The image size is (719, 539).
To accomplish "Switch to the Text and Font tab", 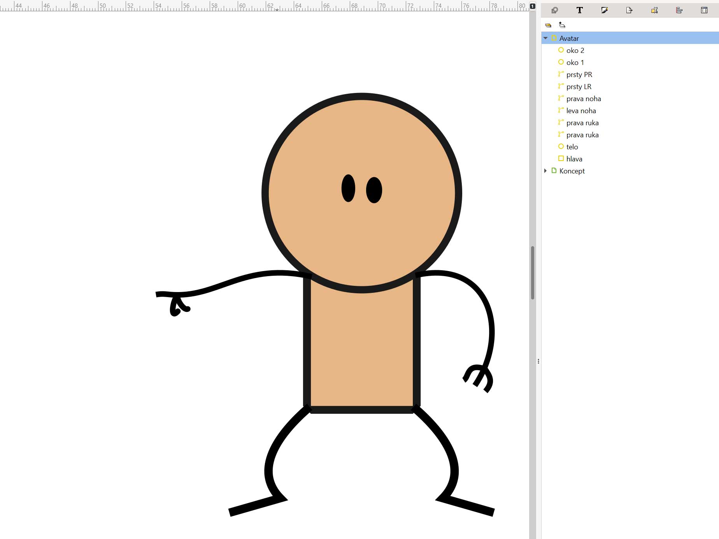I will (579, 10).
